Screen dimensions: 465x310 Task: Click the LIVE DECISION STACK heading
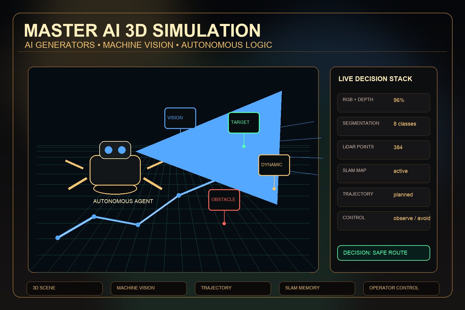(375, 79)
